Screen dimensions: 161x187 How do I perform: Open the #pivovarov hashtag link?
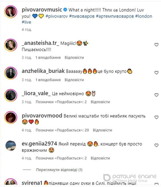click(57, 16)
